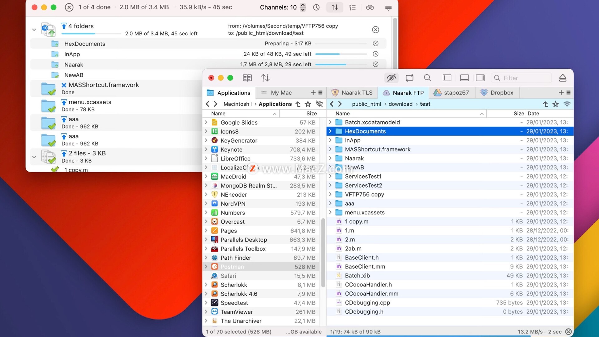Screen dimensions: 599x337
Task: Open the left pane tab list menu
Action: pos(320,93)
